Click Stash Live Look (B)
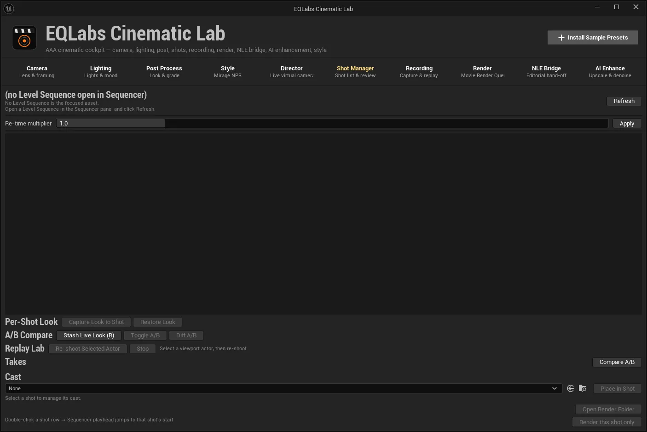 89,335
